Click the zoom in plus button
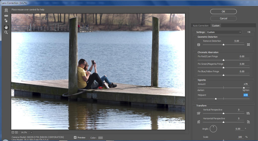Image resolution: width=258 pixels, height=141 pixels. (16, 132)
